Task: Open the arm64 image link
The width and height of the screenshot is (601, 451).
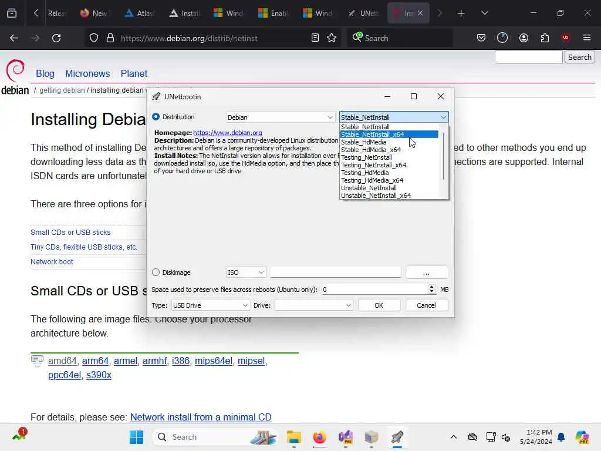Action: click(96, 361)
